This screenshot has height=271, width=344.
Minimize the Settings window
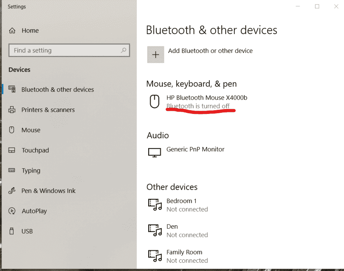point(298,6)
